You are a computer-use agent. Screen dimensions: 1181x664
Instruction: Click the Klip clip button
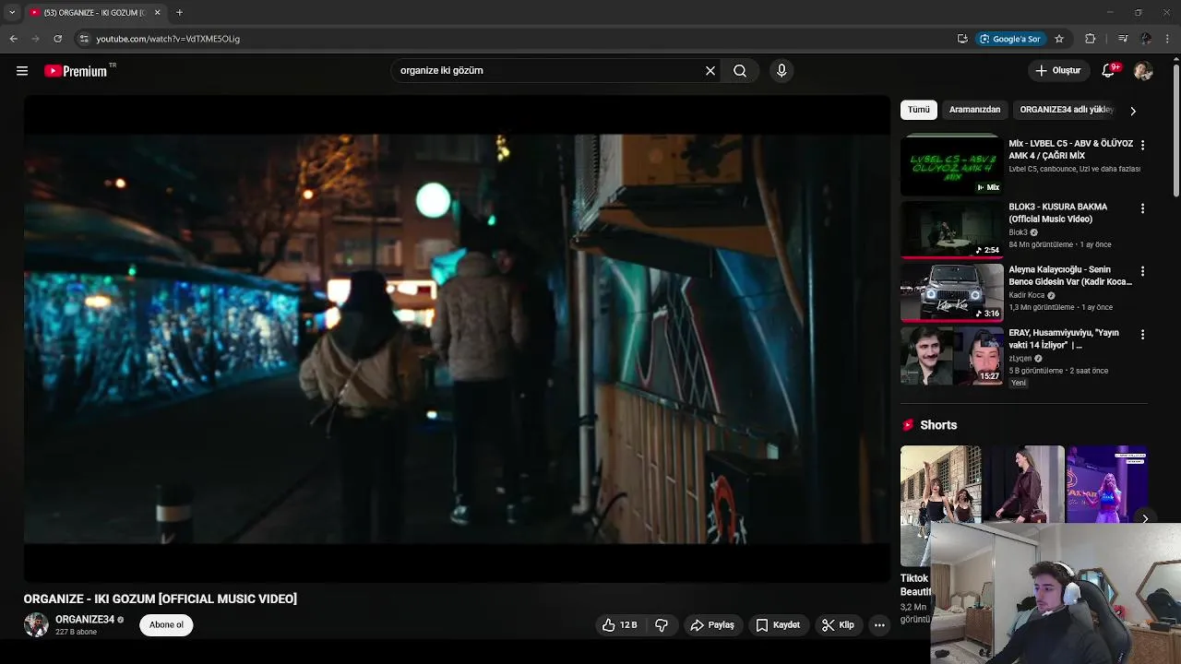[x=838, y=625]
